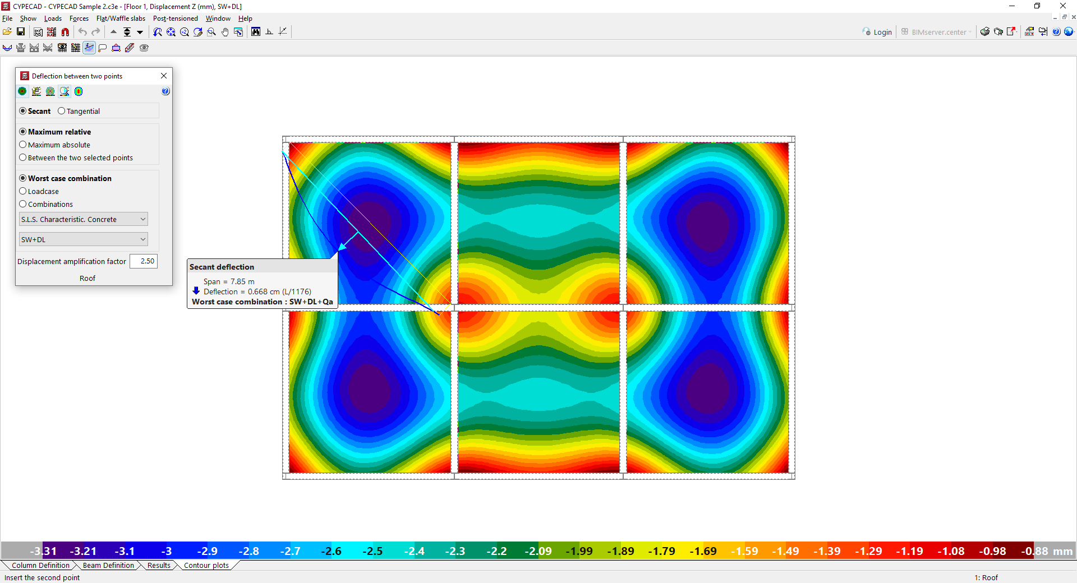The width and height of the screenshot is (1077, 583).
Task: Switch to the Beam Definition tab
Action: tap(108, 565)
